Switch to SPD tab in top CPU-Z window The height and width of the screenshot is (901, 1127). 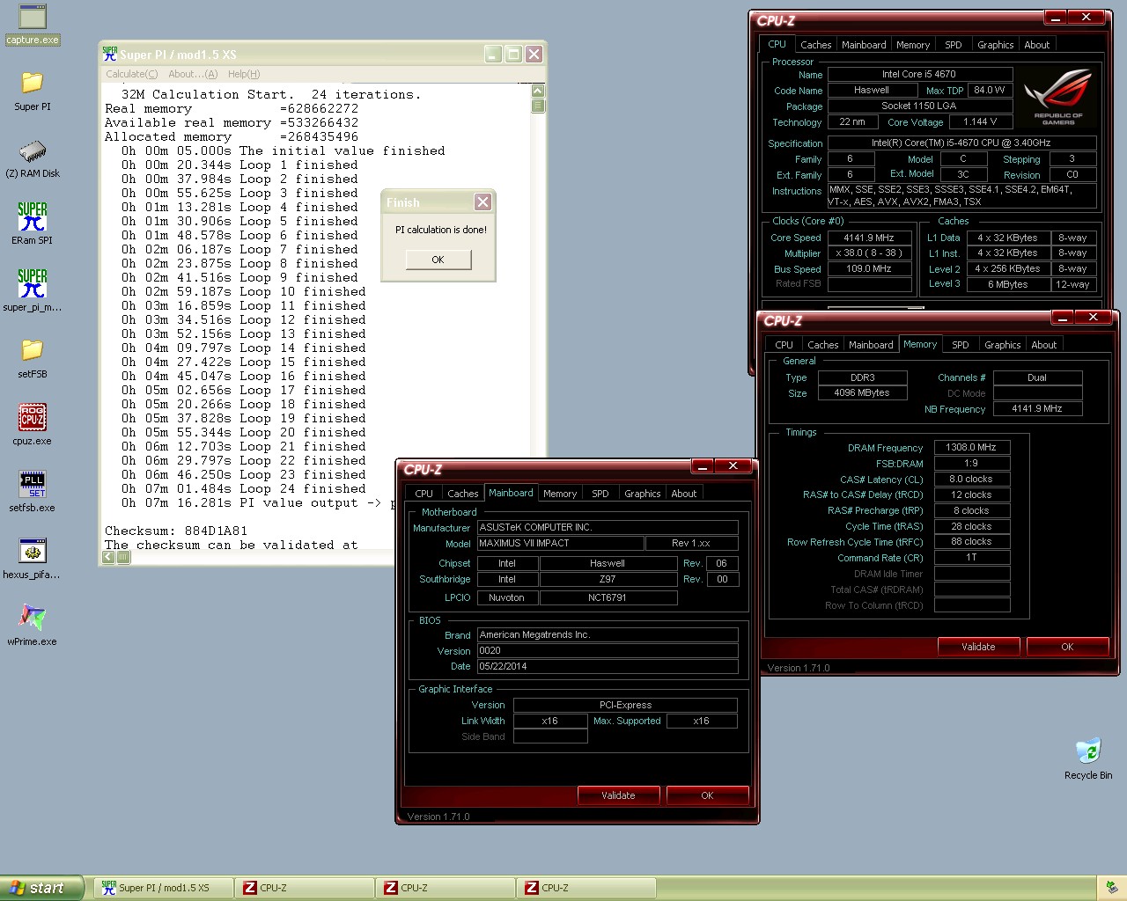point(954,45)
